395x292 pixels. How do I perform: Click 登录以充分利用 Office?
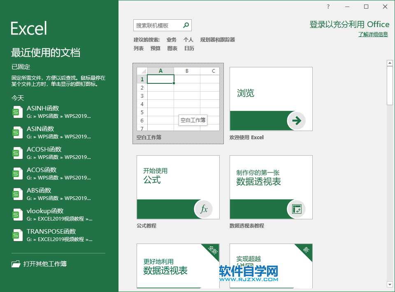[x=349, y=25]
